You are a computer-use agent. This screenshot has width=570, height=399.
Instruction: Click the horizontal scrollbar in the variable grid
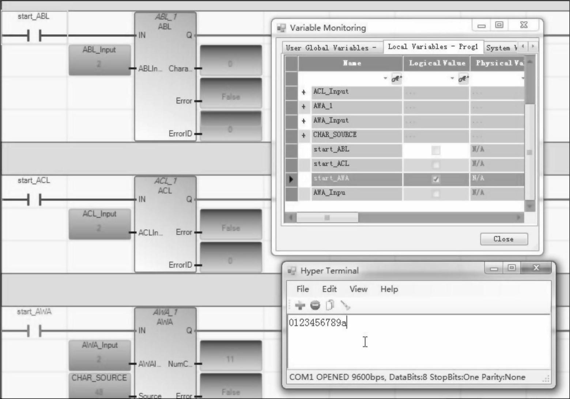point(327,218)
